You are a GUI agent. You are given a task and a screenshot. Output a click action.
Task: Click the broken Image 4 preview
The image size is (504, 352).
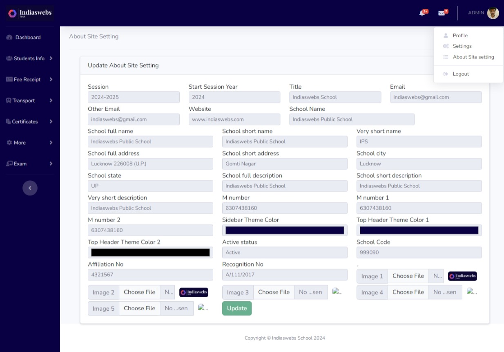[472, 292]
